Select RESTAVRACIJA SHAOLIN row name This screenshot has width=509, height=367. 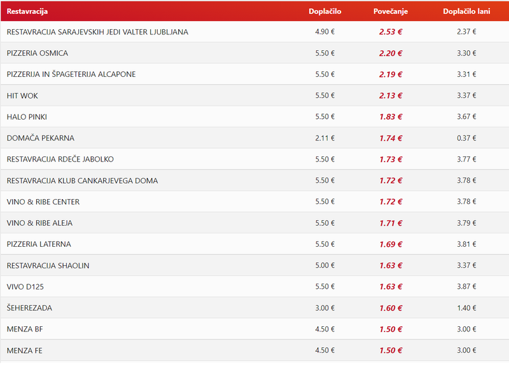[48, 265]
